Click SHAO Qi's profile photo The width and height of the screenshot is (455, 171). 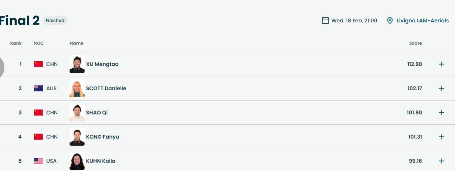[x=77, y=113]
